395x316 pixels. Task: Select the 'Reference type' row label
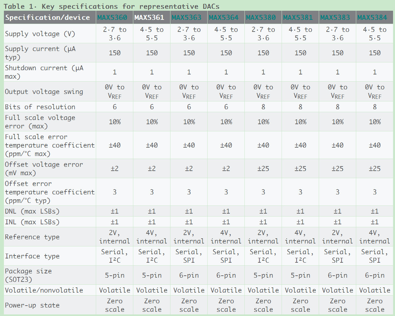click(x=32, y=237)
